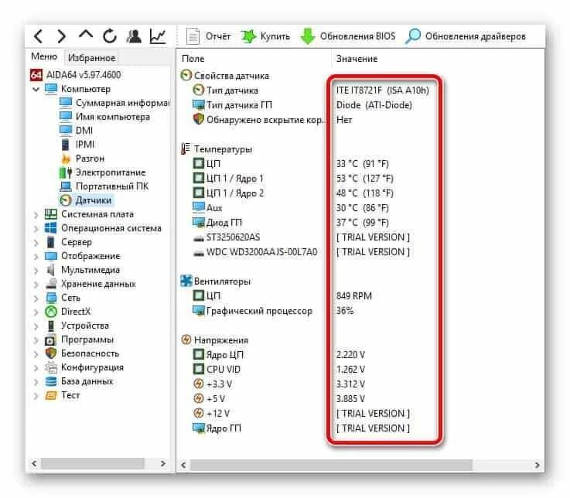This screenshot has width=570, height=498.
Task: Collapse the Компьютер tree node
Action: click(x=36, y=89)
